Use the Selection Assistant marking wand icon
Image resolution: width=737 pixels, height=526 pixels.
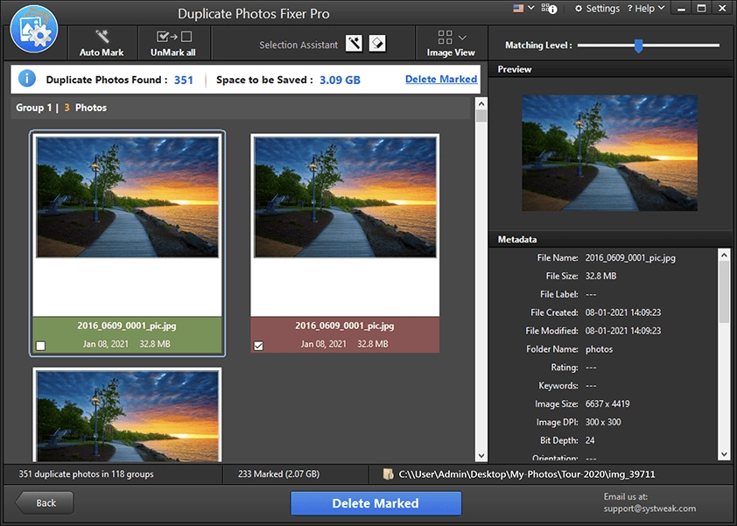354,42
